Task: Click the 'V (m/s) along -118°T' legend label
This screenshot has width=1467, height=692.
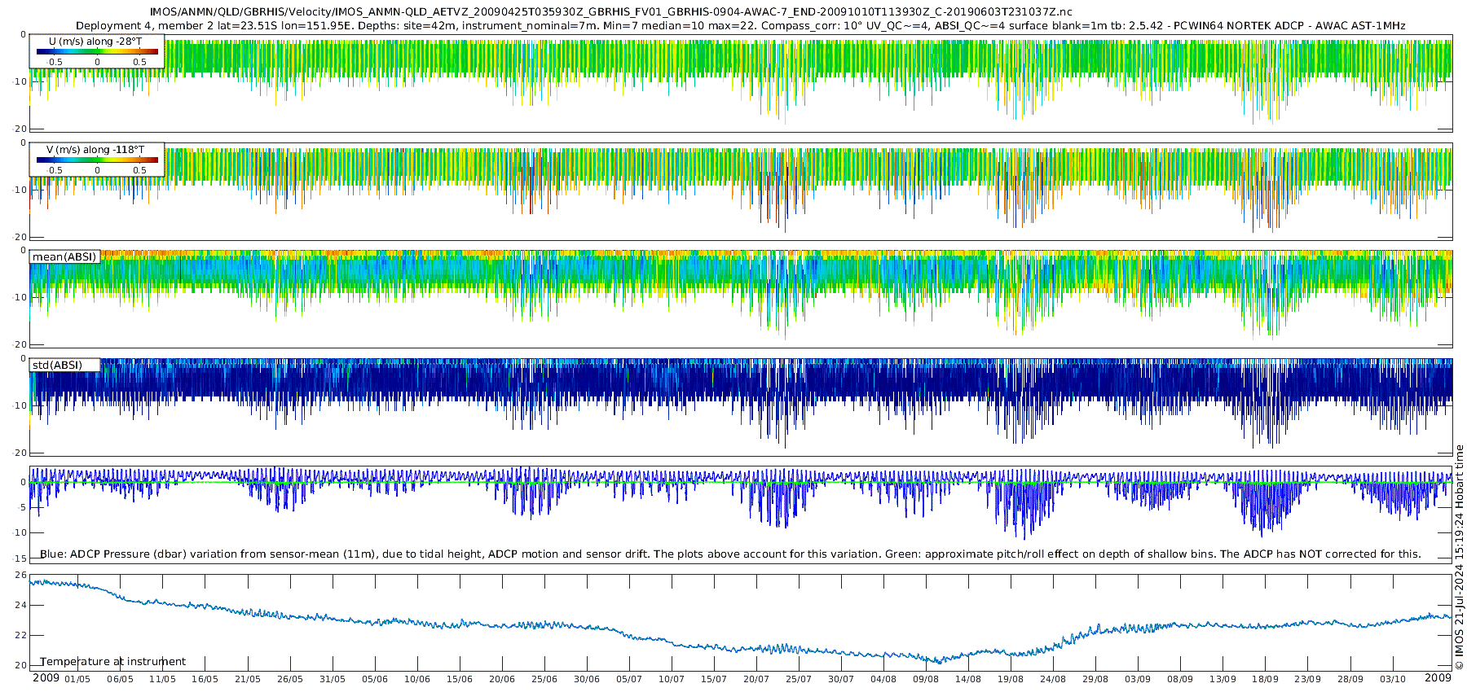Action: pyautogui.click(x=95, y=150)
